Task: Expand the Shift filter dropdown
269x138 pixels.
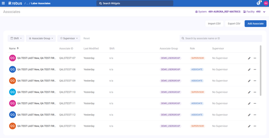Action: coord(16,39)
